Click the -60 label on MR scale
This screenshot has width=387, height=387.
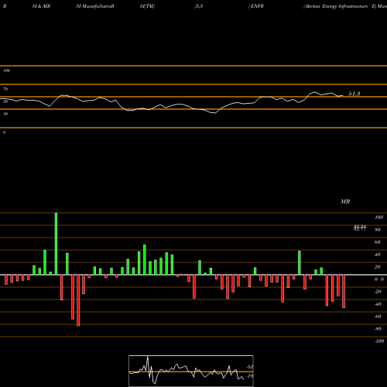[x=378, y=317]
